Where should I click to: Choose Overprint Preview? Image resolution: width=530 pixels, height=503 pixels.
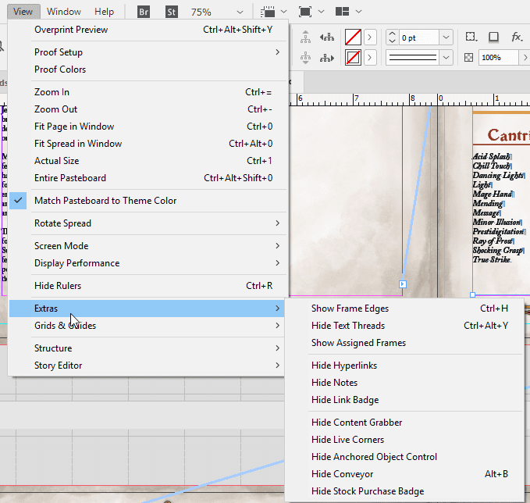[x=148, y=30]
